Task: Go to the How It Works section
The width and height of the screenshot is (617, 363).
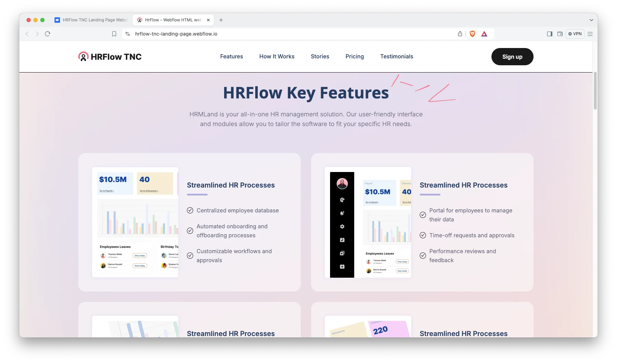Action: [277, 56]
